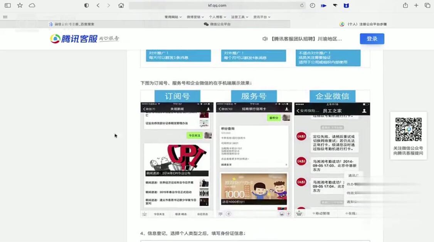Click the blue bear-face extension icon

346,5
